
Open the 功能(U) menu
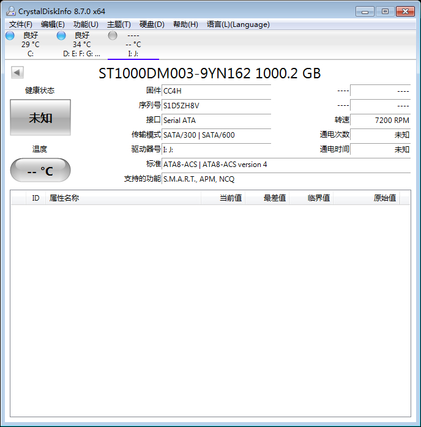[86, 24]
